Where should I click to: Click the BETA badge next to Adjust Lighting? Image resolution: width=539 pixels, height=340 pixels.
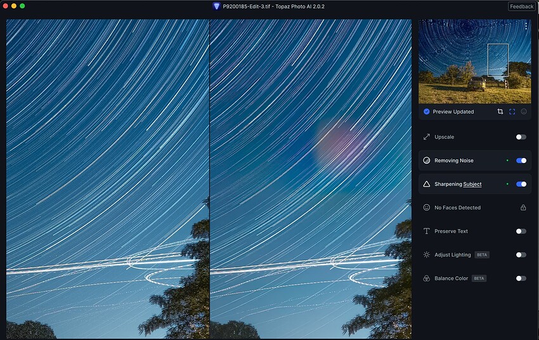pos(482,255)
